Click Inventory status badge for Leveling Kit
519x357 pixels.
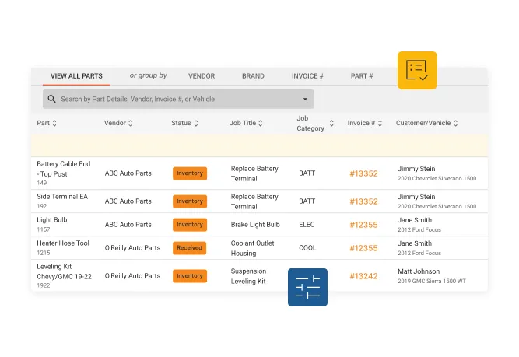coord(190,276)
